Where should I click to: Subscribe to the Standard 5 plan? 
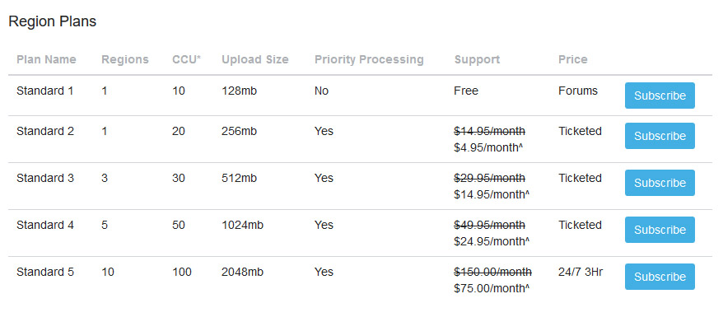[x=660, y=277]
